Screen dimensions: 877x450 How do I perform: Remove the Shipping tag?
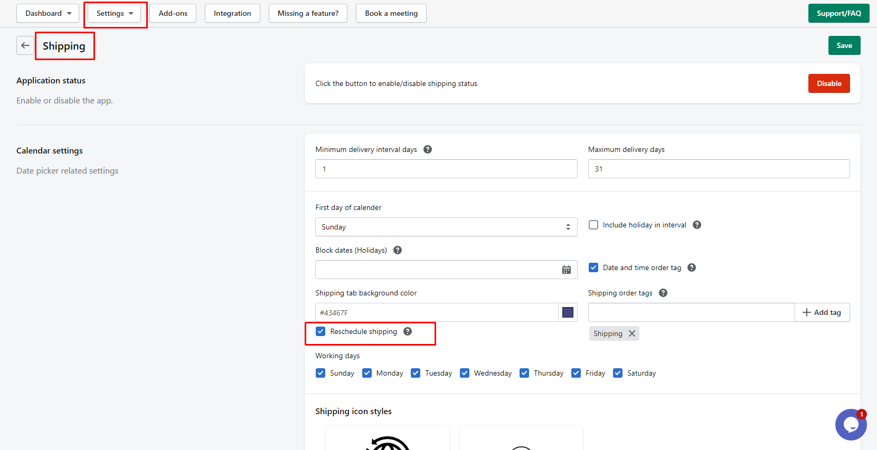(x=632, y=333)
